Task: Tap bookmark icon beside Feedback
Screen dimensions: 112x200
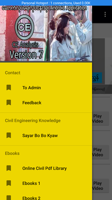Action: [9, 102]
